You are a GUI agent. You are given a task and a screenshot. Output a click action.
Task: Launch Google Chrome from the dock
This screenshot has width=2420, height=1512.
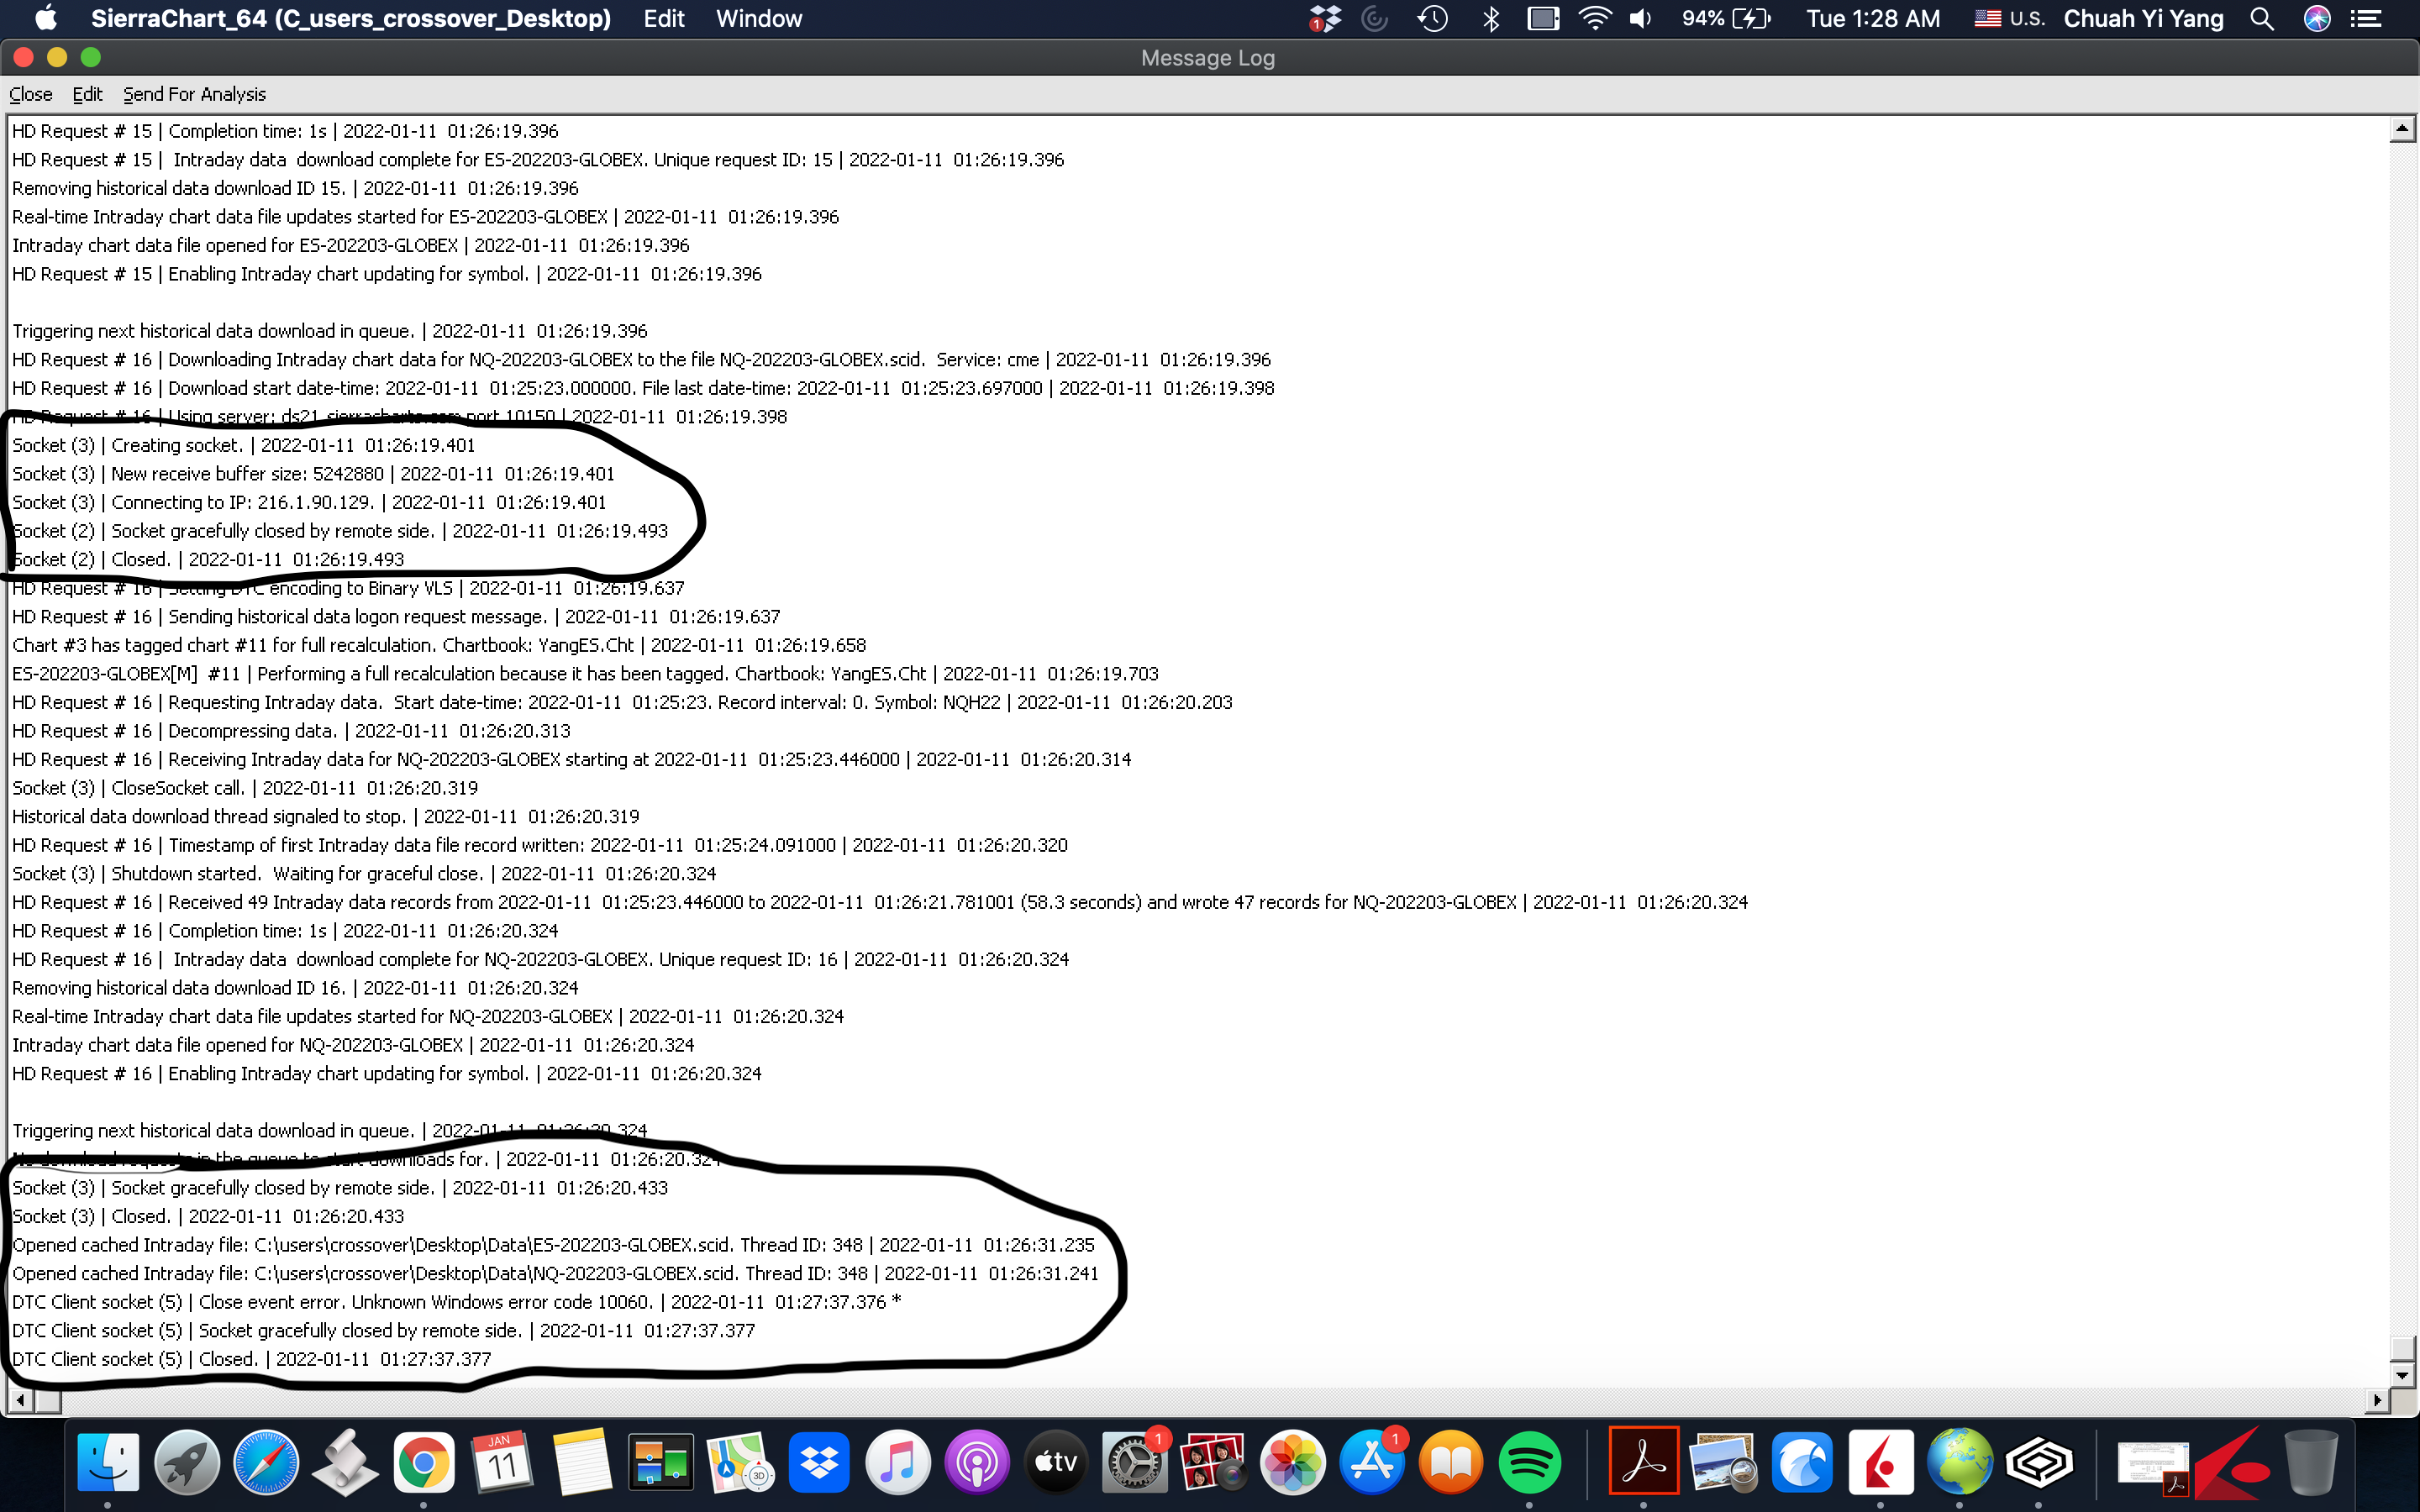tap(423, 1463)
